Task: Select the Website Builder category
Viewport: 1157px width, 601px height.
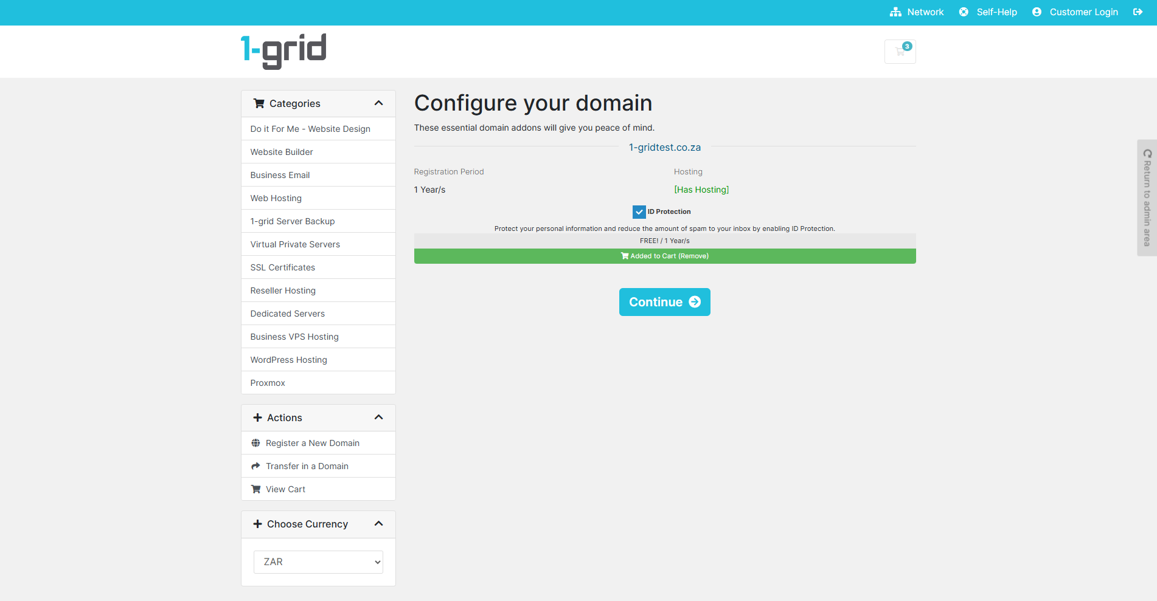Action: click(318, 152)
